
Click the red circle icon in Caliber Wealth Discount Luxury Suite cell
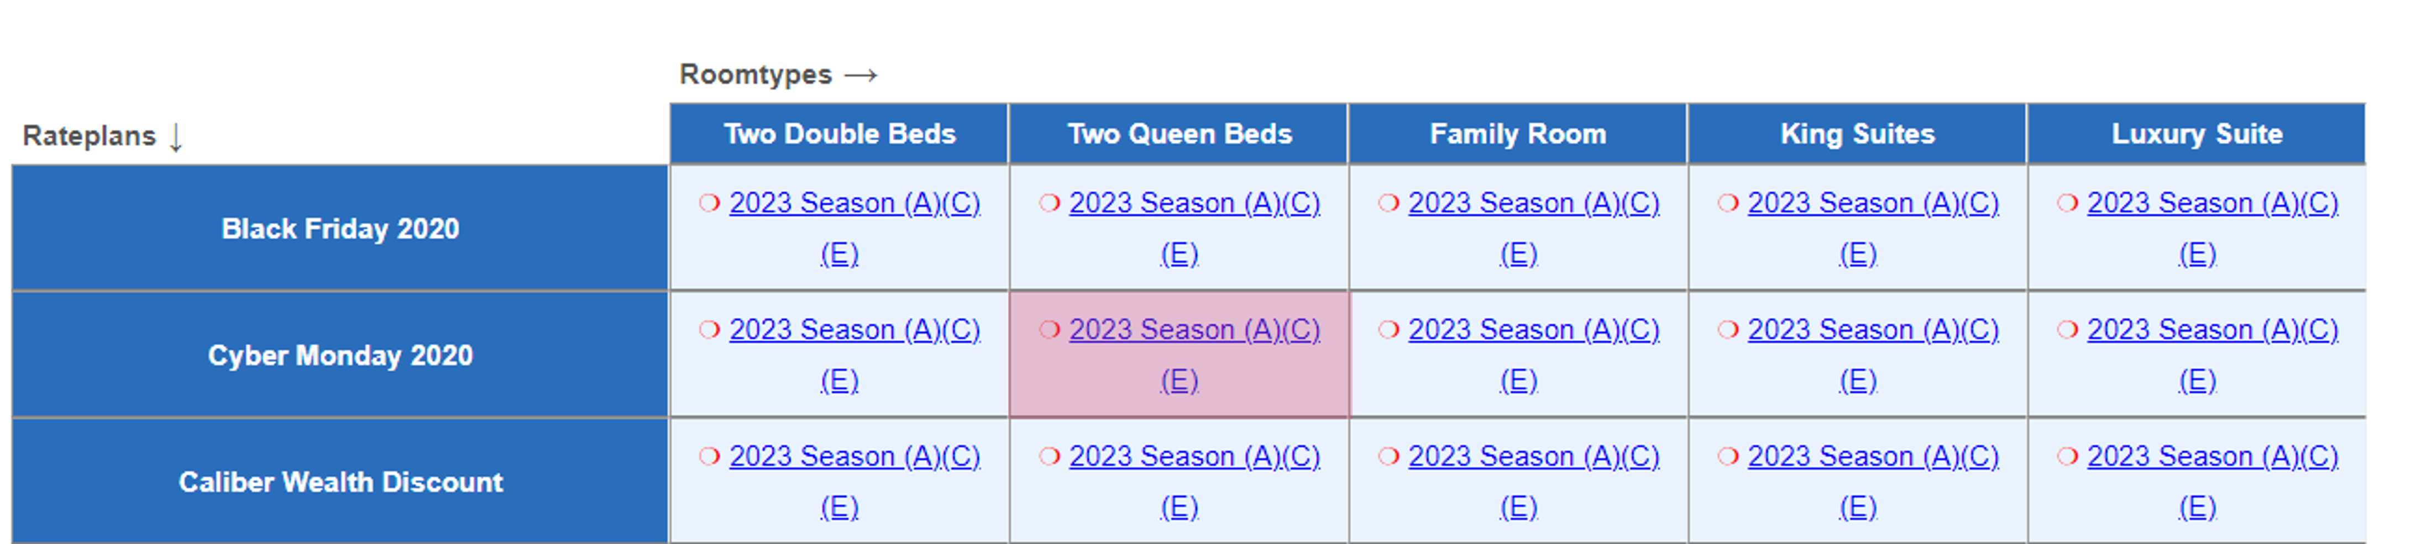pos(2068,456)
